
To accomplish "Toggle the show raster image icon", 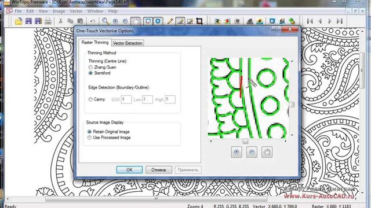I will tap(148, 21).
